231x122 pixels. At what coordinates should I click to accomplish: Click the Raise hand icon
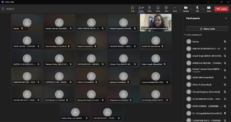point(149,9)
